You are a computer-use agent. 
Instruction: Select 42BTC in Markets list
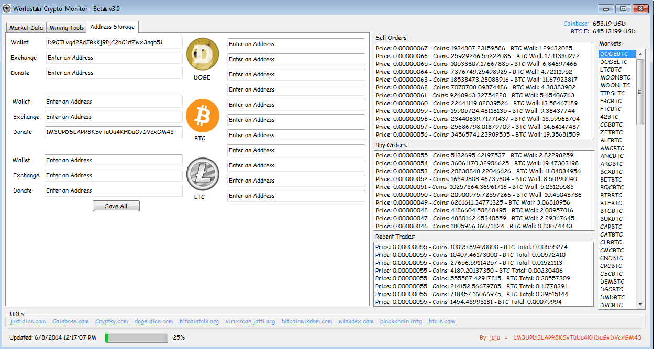[x=617, y=117]
